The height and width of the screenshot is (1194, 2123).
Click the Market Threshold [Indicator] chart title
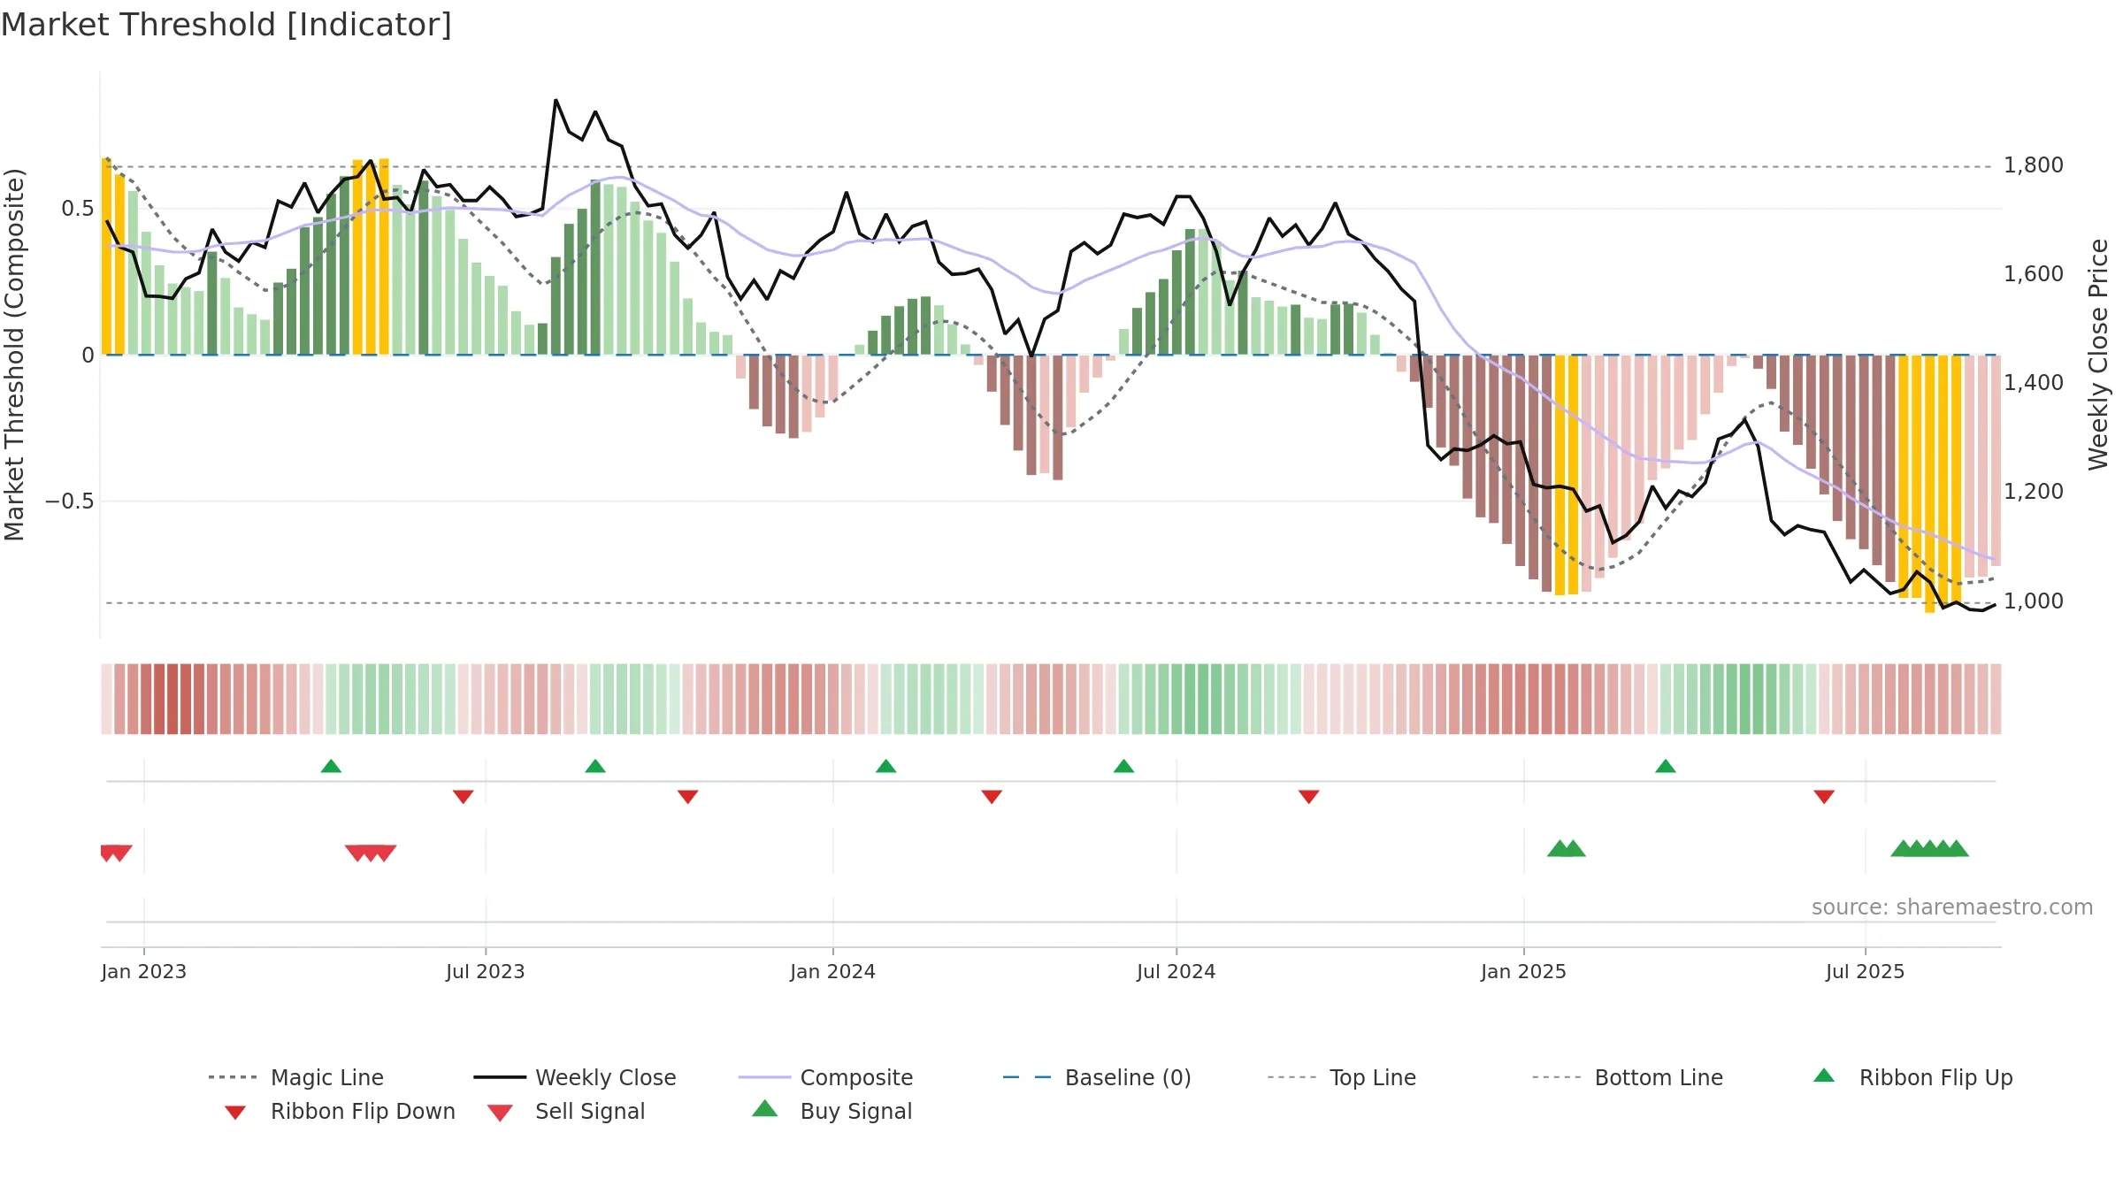click(x=226, y=25)
